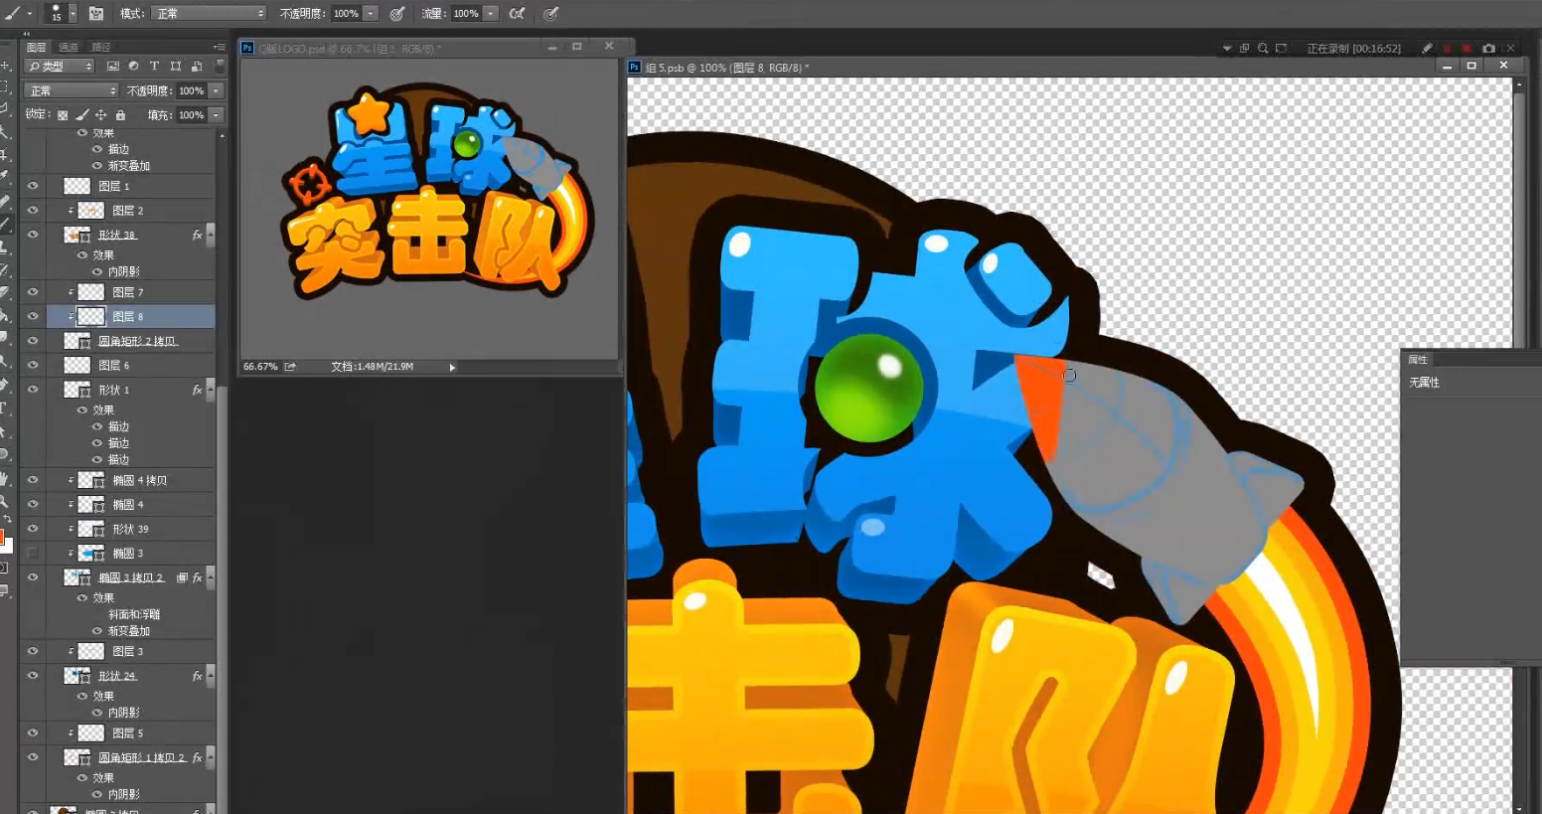Screen dimensions: 1542x814
Task: Select the Move tool in toolbox
Action: coord(5,66)
